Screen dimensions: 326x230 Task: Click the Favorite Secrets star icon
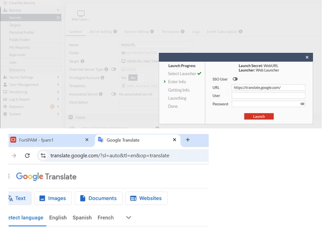point(5,3)
